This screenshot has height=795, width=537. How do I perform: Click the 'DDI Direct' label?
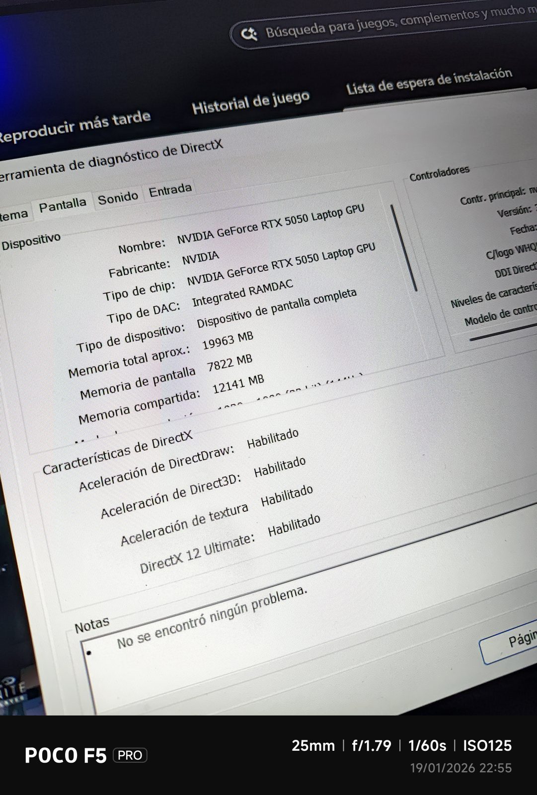[x=516, y=270]
